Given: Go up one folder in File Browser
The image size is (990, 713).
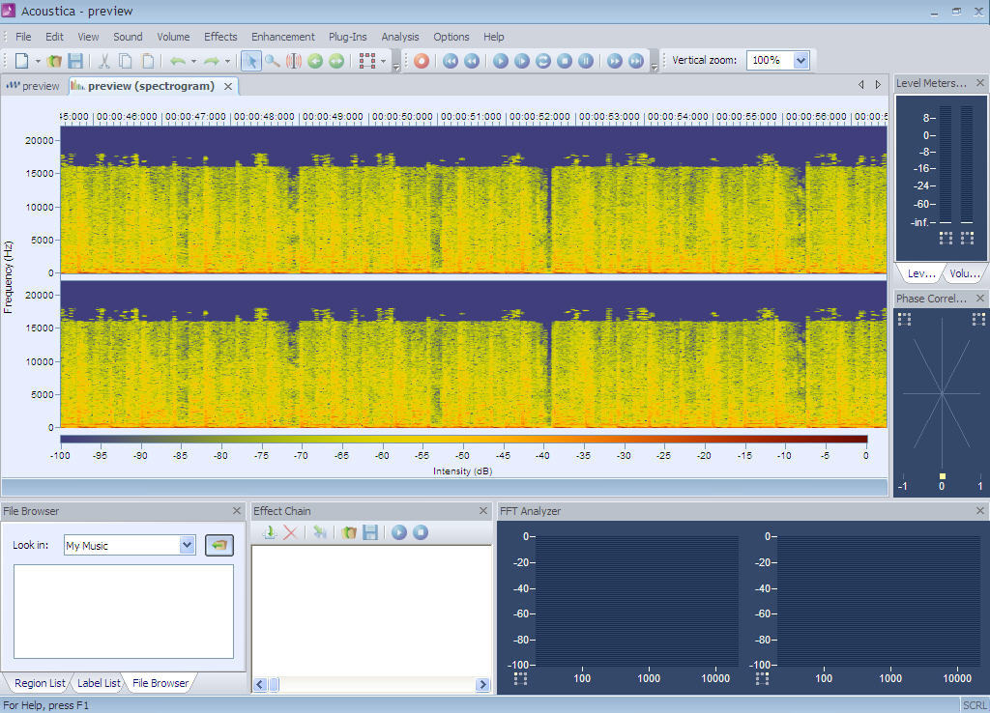Looking at the screenshot, I should tap(219, 545).
